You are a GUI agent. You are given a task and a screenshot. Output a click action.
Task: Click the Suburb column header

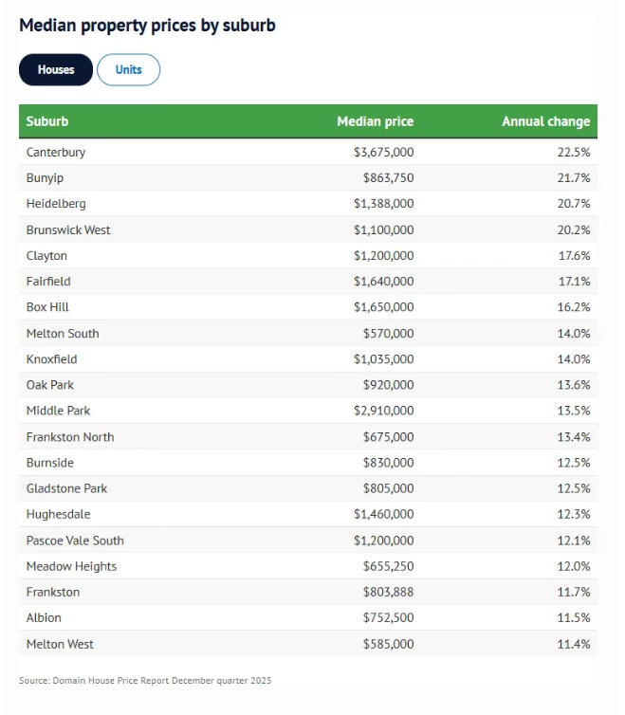coord(47,121)
